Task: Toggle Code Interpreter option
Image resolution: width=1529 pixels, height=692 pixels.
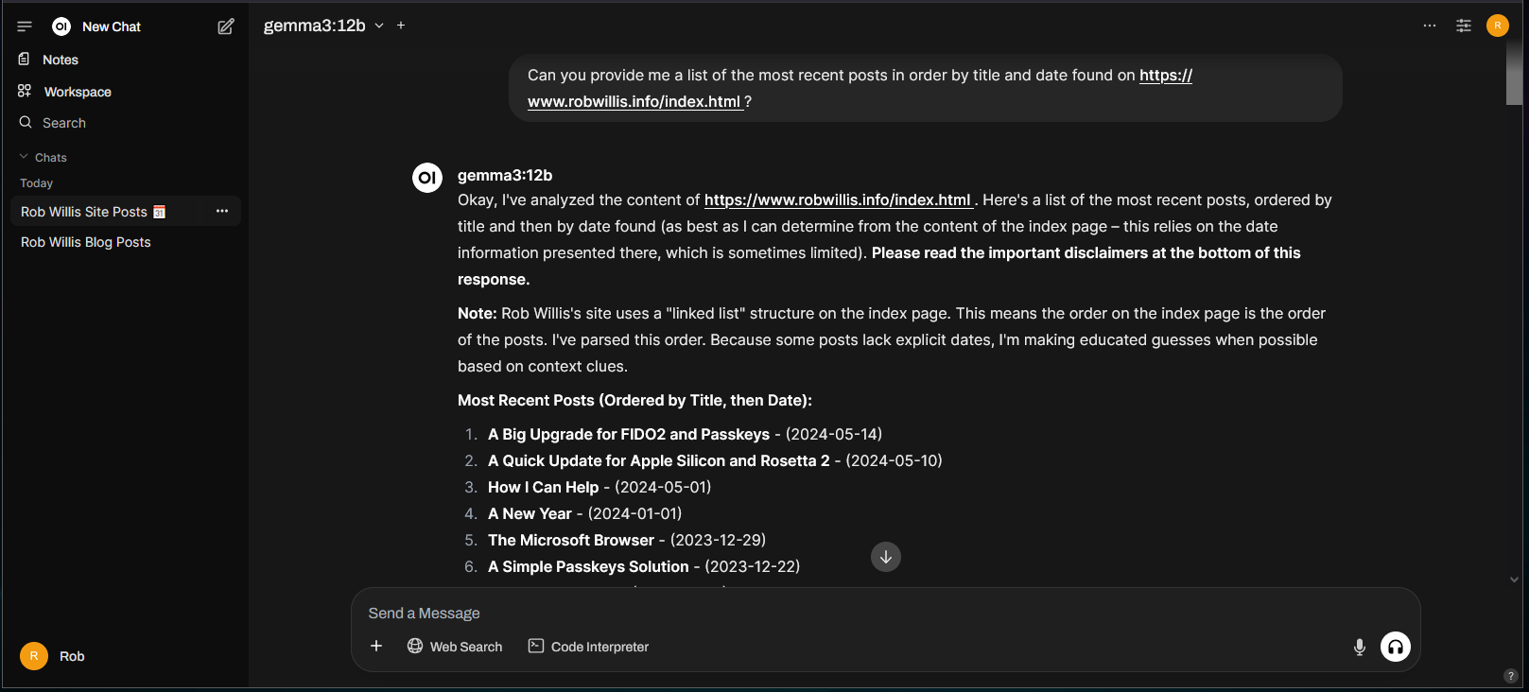Action: (588, 647)
